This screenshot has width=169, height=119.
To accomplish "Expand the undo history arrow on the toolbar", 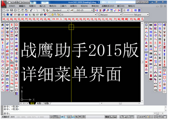I will 34,10.
